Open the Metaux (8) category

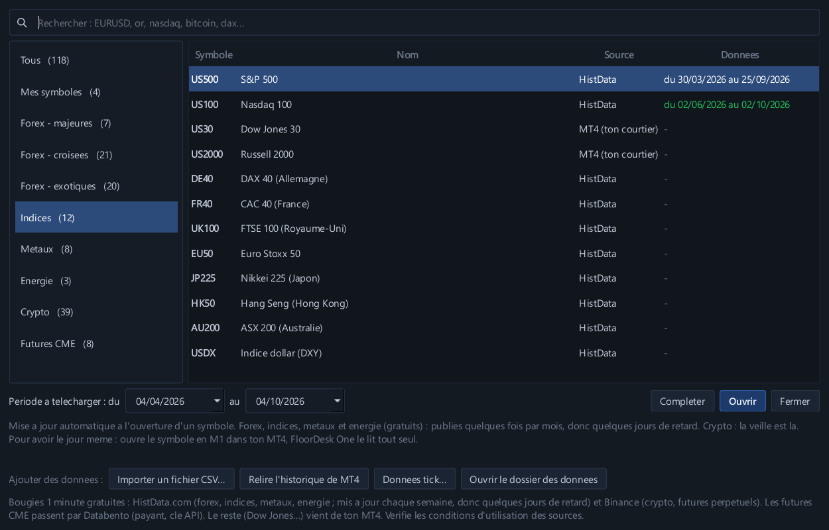coord(96,249)
